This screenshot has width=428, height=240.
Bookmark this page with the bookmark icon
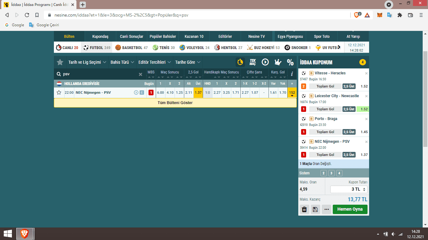click(x=37, y=15)
